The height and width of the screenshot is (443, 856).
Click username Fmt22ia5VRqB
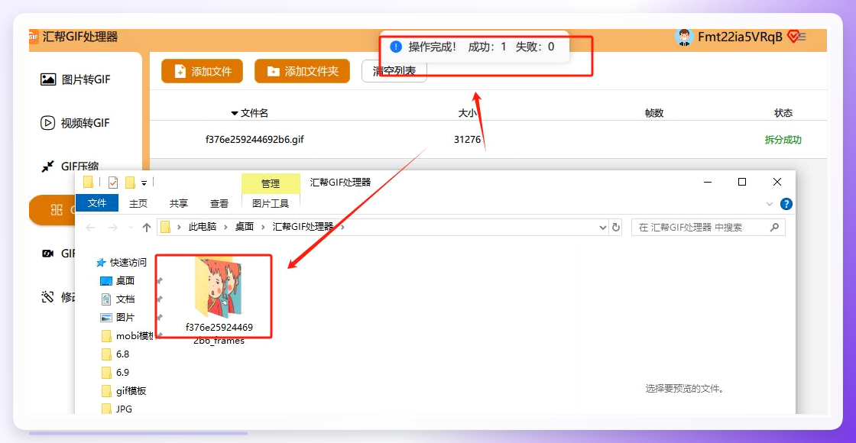click(x=741, y=37)
